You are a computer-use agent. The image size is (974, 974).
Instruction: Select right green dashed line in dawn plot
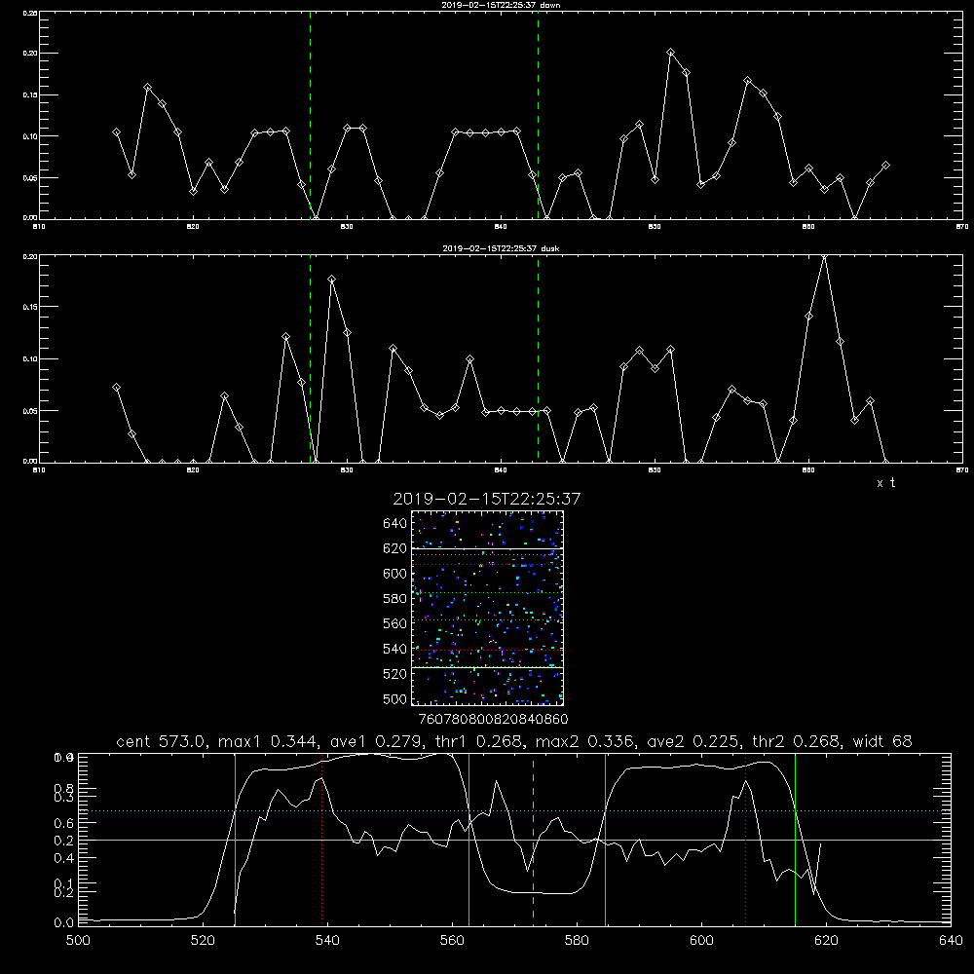[538, 115]
